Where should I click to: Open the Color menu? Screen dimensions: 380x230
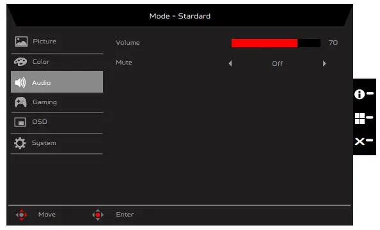click(57, 62)
